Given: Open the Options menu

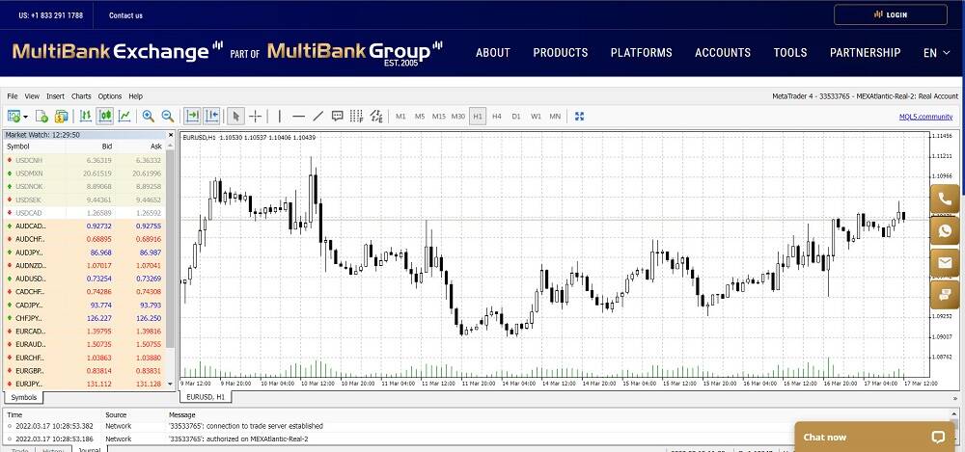Looking at the screenshot, I should (110, 96).
